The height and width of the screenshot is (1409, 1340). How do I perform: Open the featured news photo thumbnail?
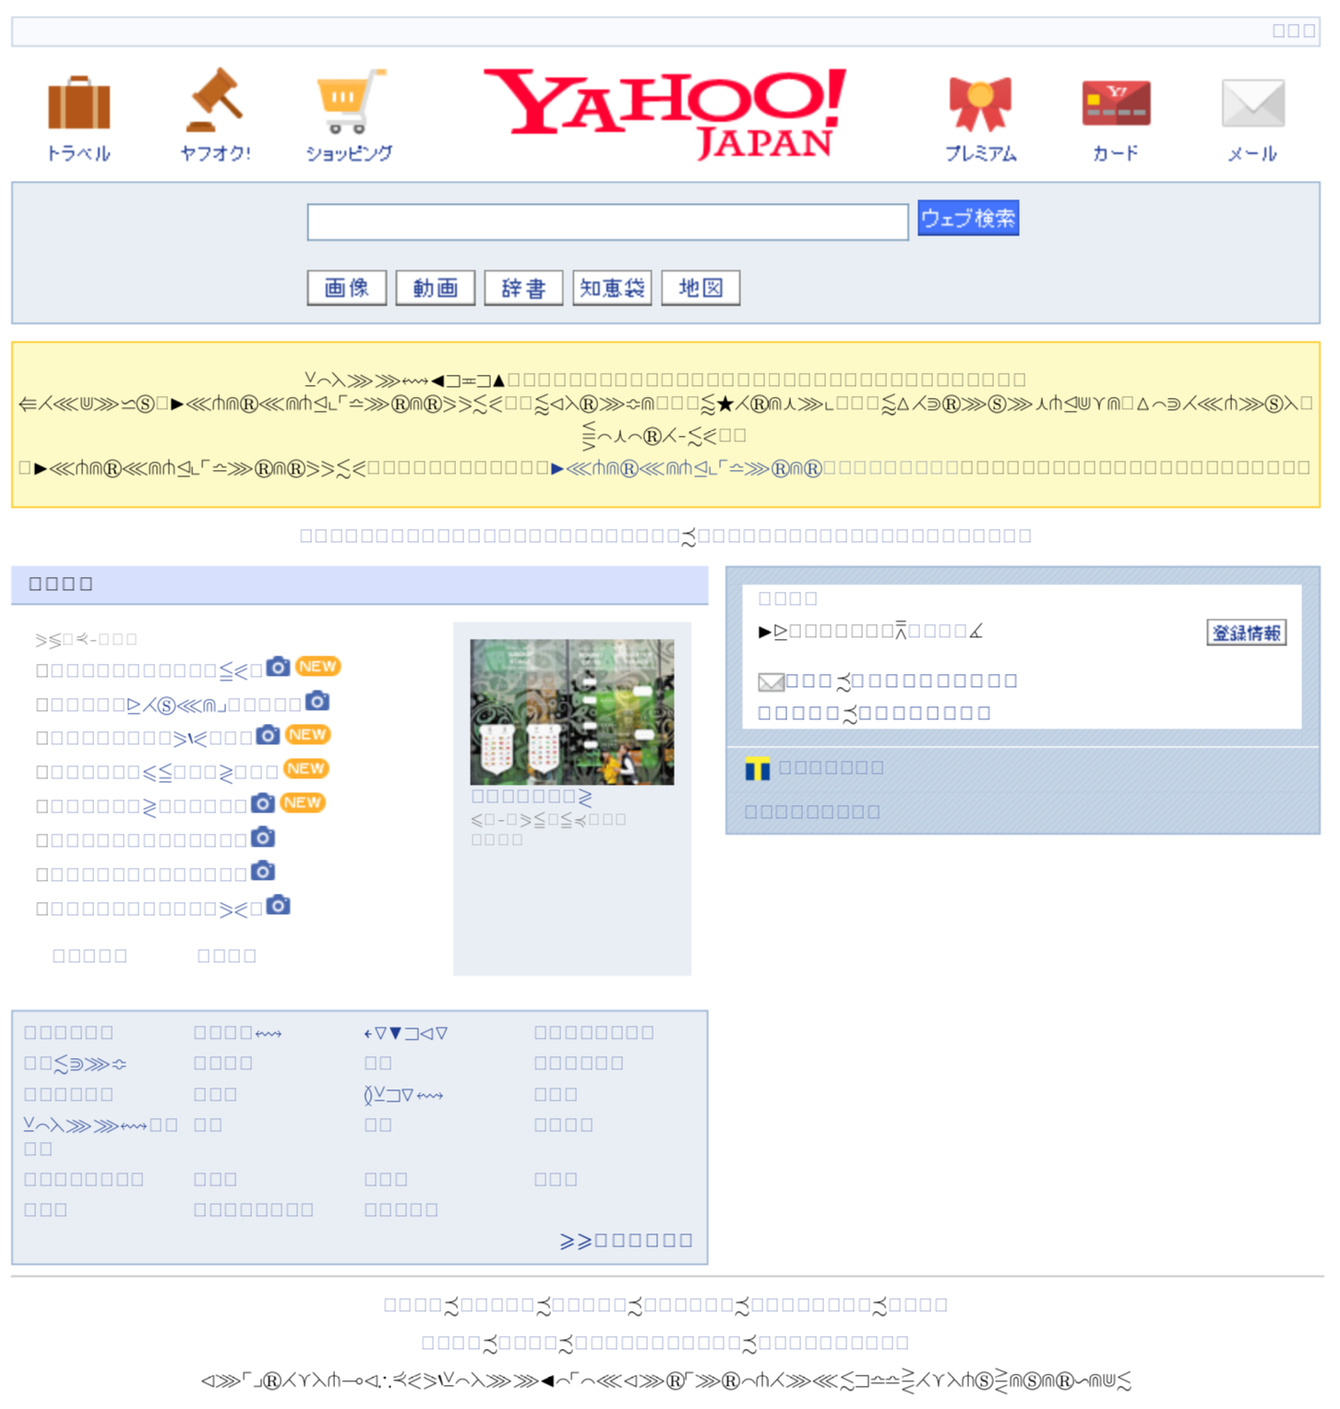click(x=572, y=712)
